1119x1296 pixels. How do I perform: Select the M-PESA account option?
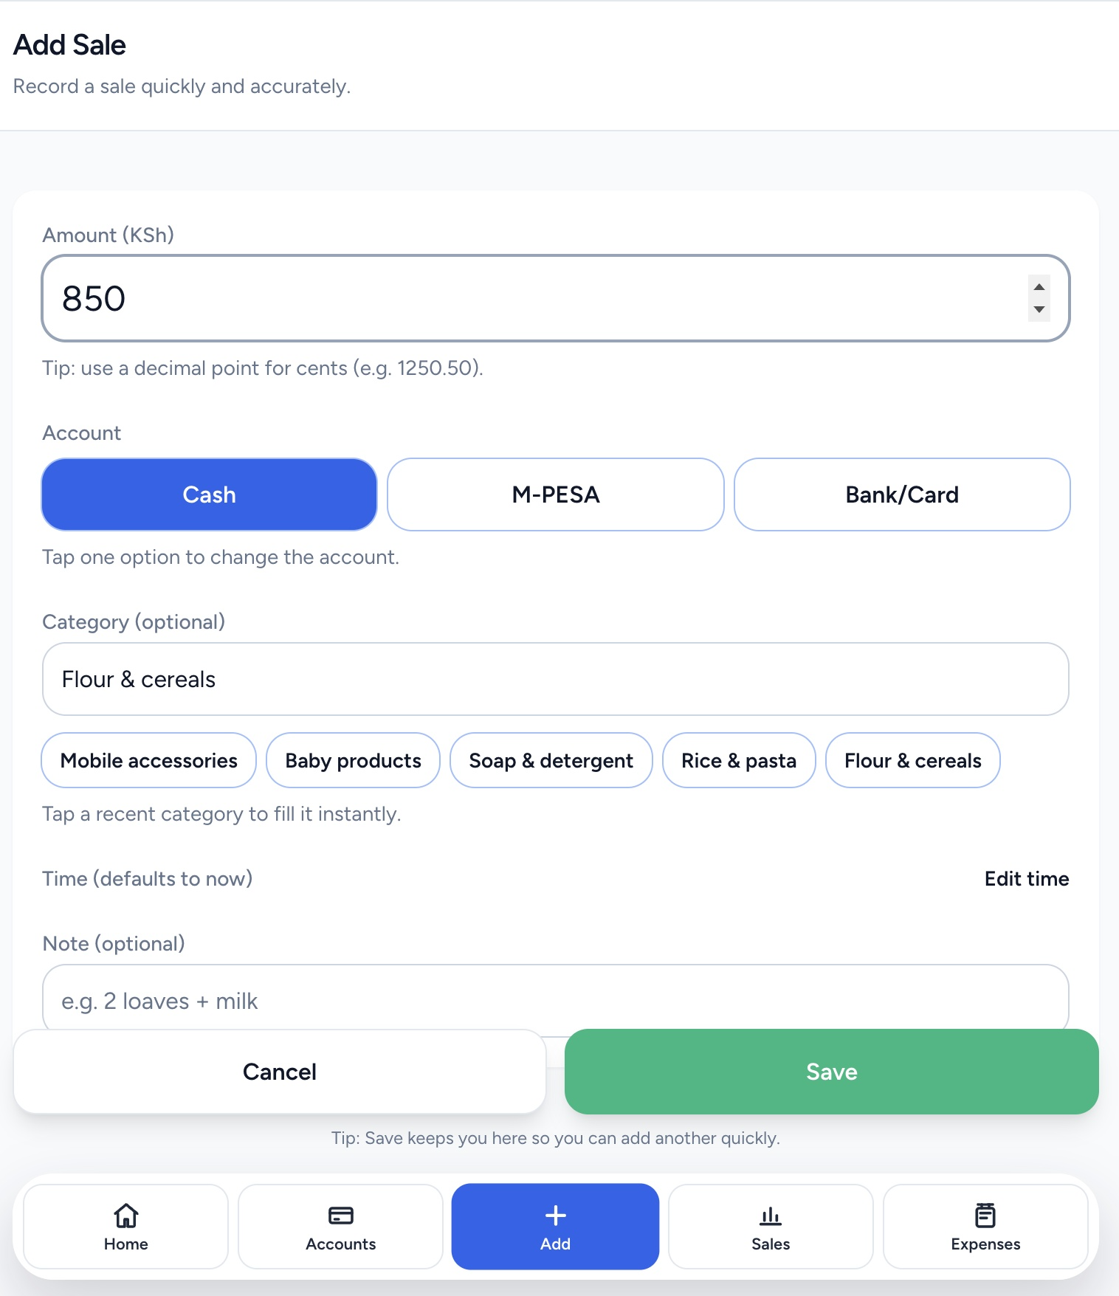tap(555, 494)
